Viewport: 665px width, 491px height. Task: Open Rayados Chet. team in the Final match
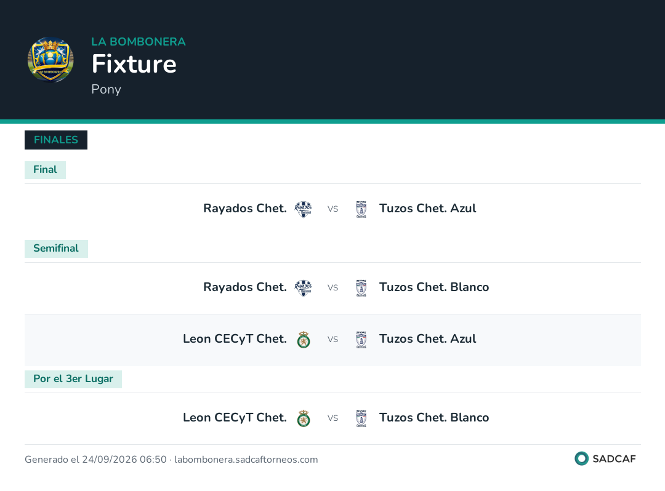(245, 209)
